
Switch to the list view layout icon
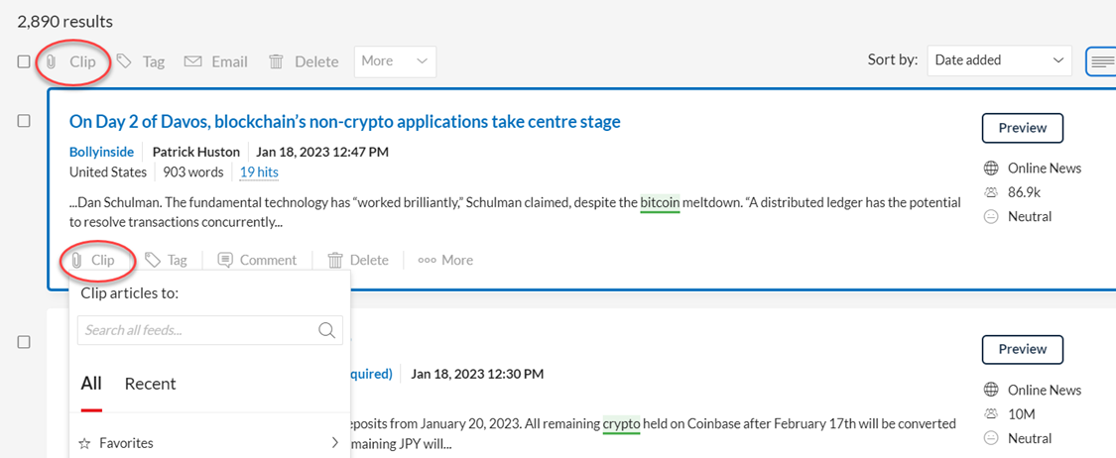(1102, 61)
